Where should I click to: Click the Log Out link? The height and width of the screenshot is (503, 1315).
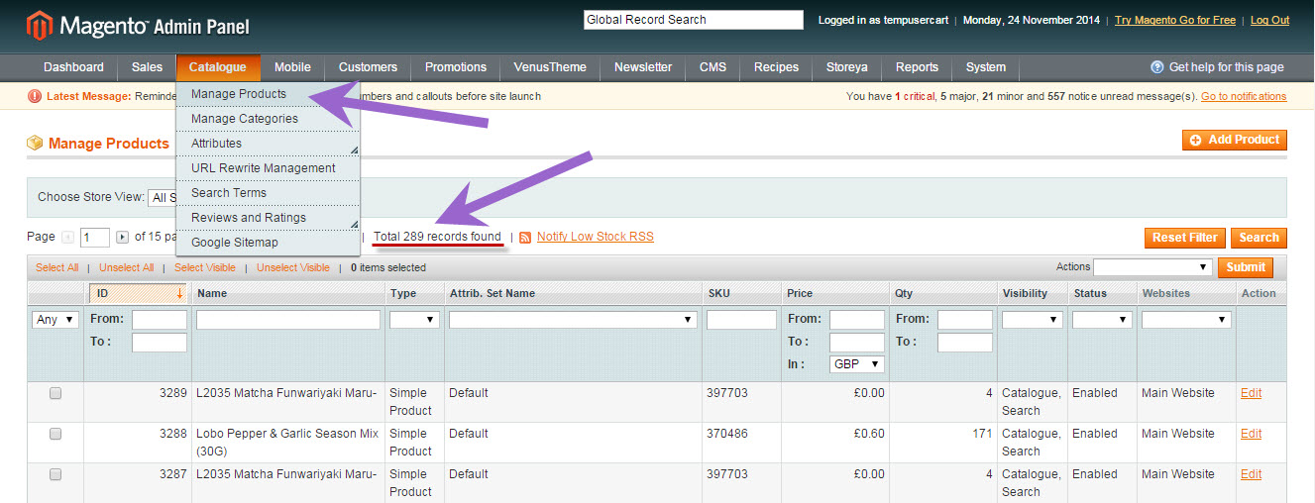[1269, 20]
